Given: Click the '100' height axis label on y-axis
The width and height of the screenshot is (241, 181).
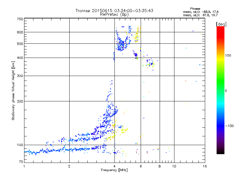Looking at the screenshot, I should click(x=20, y=145).
